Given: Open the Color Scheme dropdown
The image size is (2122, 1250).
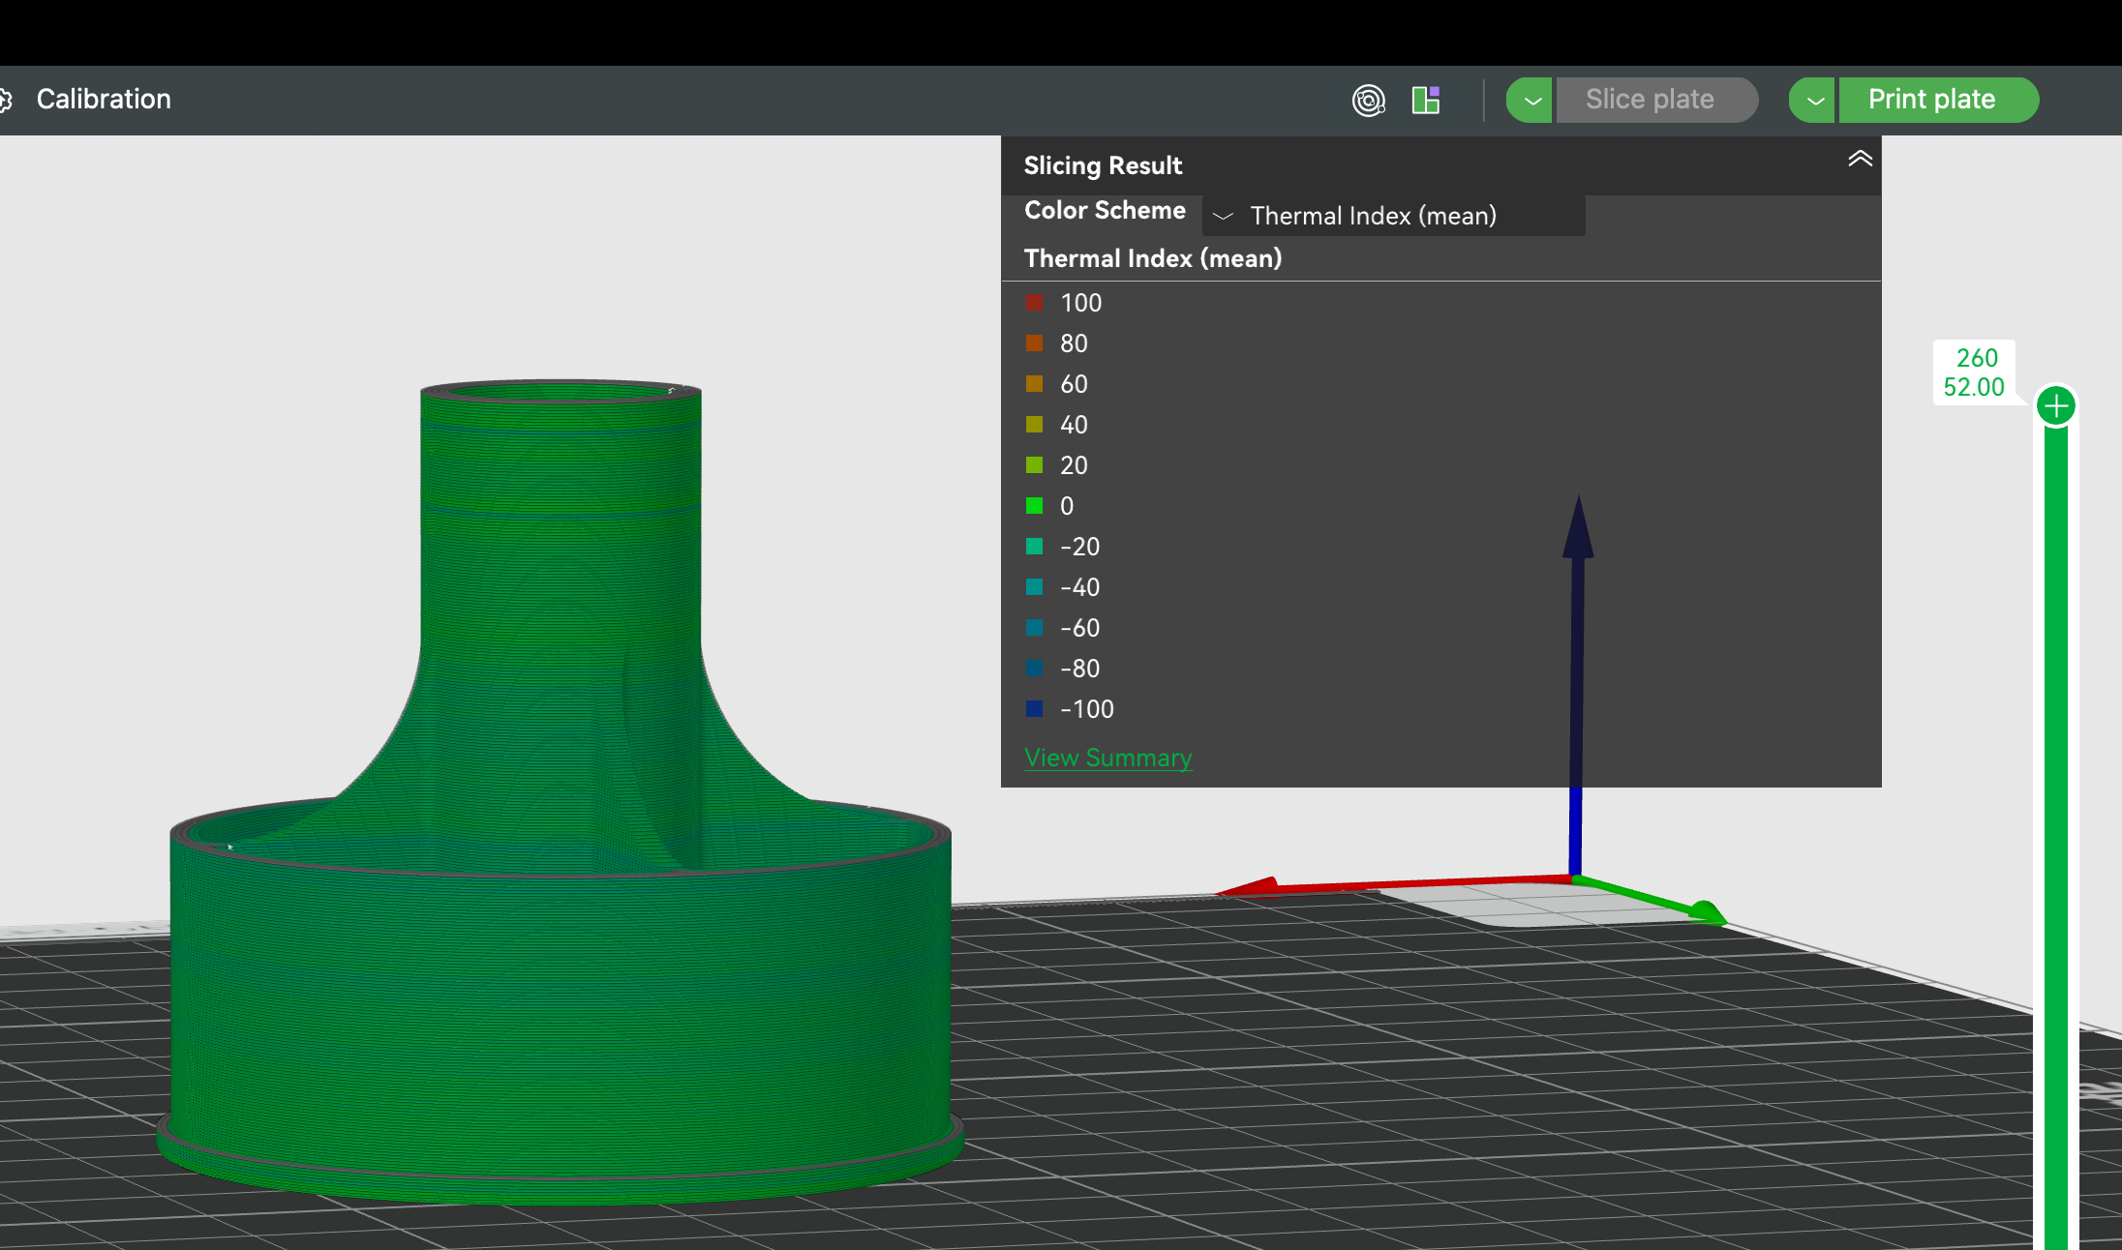Looking at the screenshot, I should 1393,216.
